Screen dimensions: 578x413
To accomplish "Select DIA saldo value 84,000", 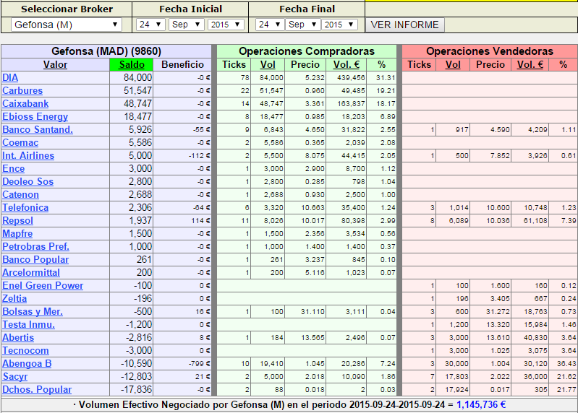I will point(137,77).
